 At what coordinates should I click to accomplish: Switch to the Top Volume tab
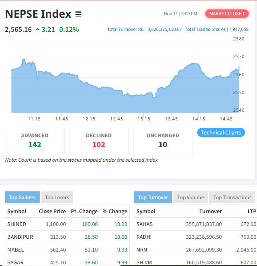point(190,198)
